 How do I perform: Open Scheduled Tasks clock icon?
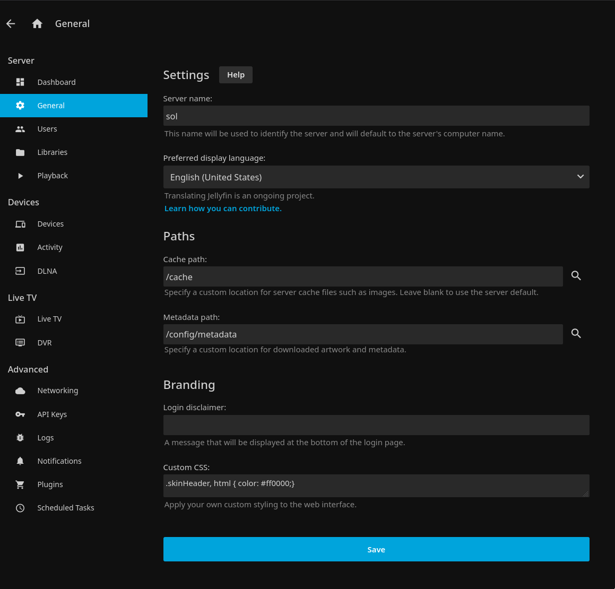20,508
